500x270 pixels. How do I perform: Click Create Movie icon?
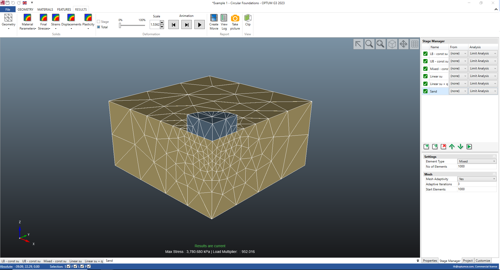click(214, 22)
